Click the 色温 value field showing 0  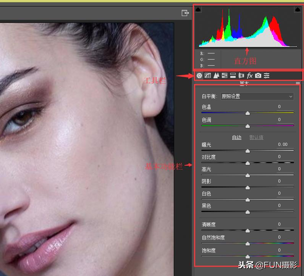coord(285,107)
